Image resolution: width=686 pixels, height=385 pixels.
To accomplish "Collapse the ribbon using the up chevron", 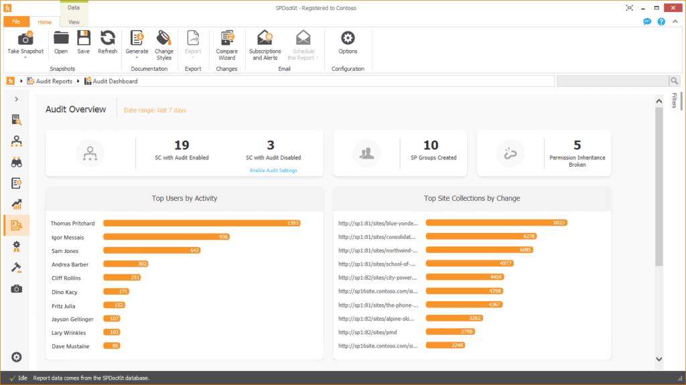I will tap(675, 21).
